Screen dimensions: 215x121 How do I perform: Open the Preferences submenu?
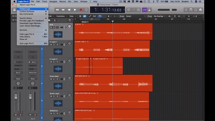pos(33,9)
